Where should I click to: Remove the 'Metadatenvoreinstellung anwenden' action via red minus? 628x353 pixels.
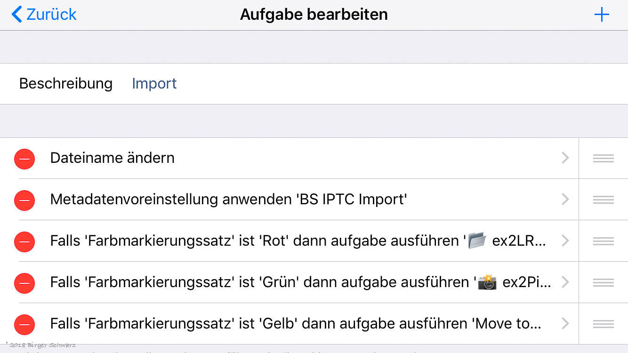pyautogui.click(x=24, y=200)
